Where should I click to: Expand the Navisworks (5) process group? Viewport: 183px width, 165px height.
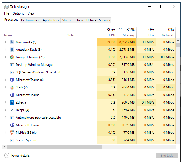click(5, 42)
